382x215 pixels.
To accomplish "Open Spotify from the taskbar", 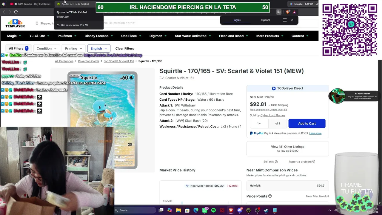I will click(213, 210).
